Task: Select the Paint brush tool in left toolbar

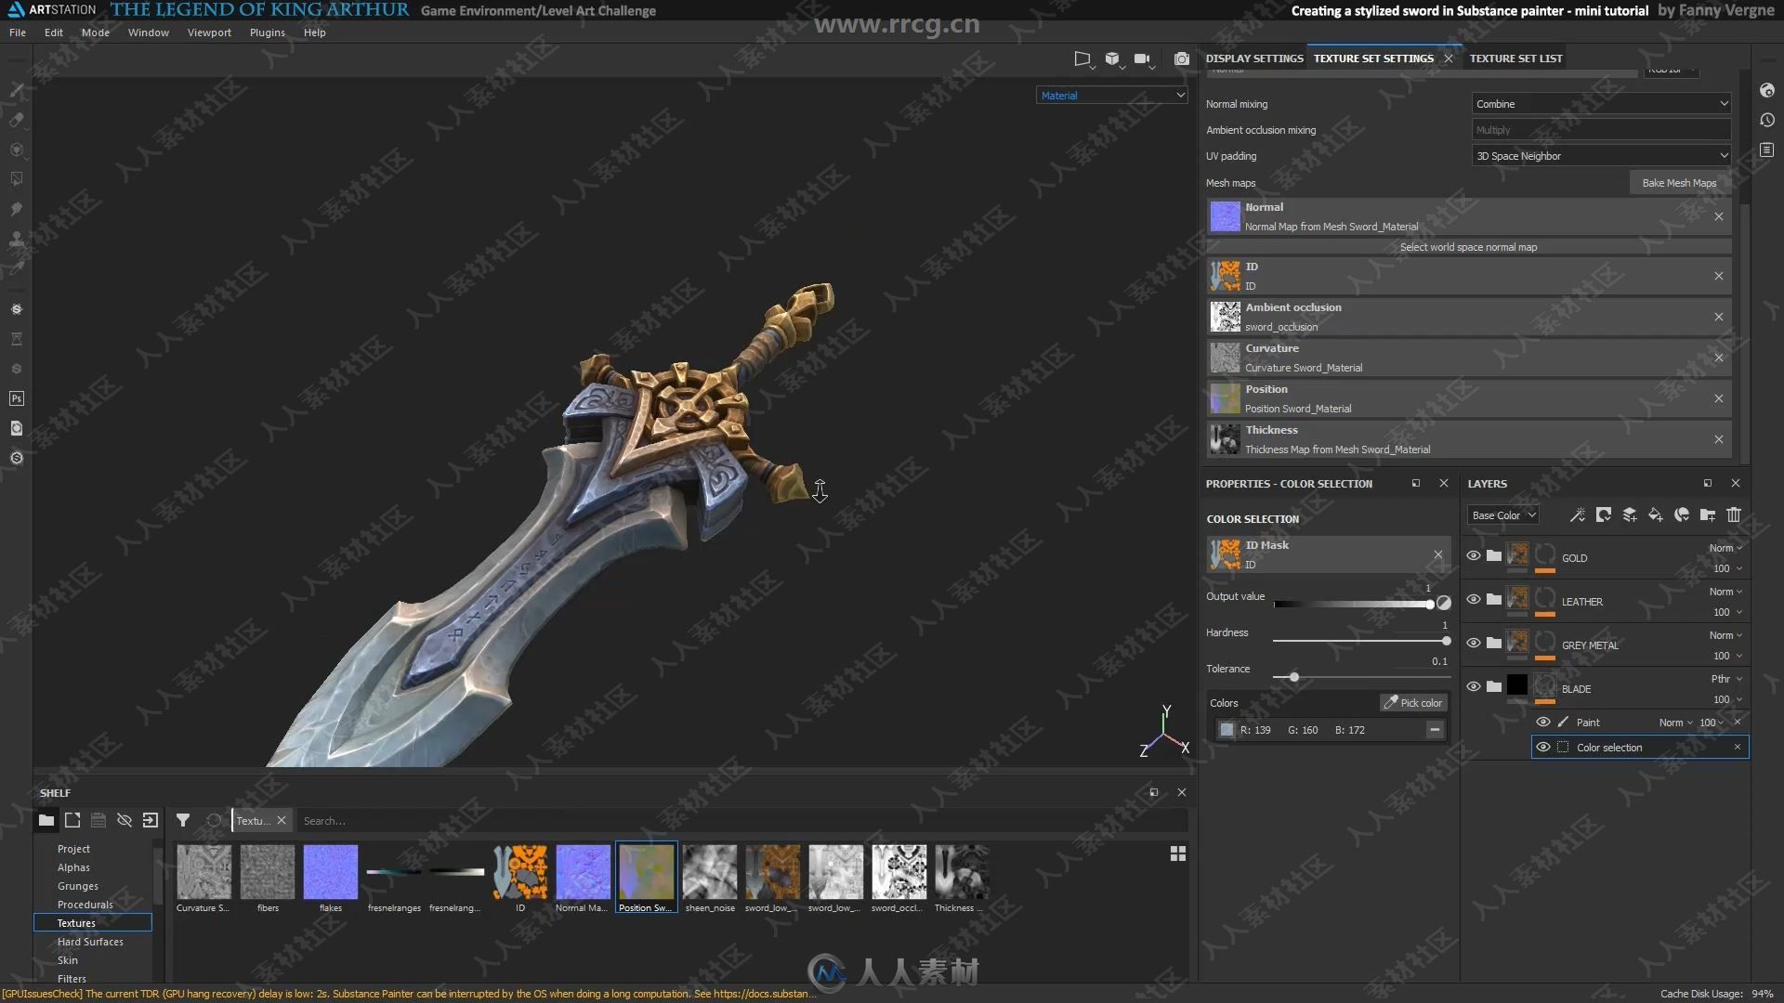Action: 16,90
